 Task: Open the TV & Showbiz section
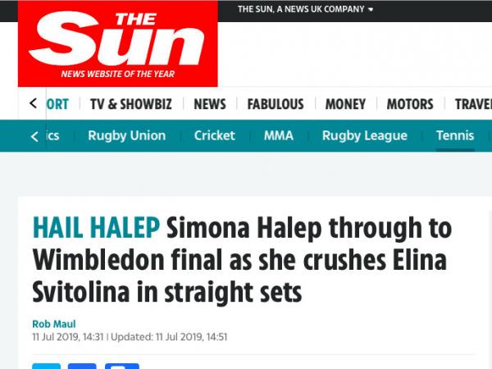click(x=131, y=104)
